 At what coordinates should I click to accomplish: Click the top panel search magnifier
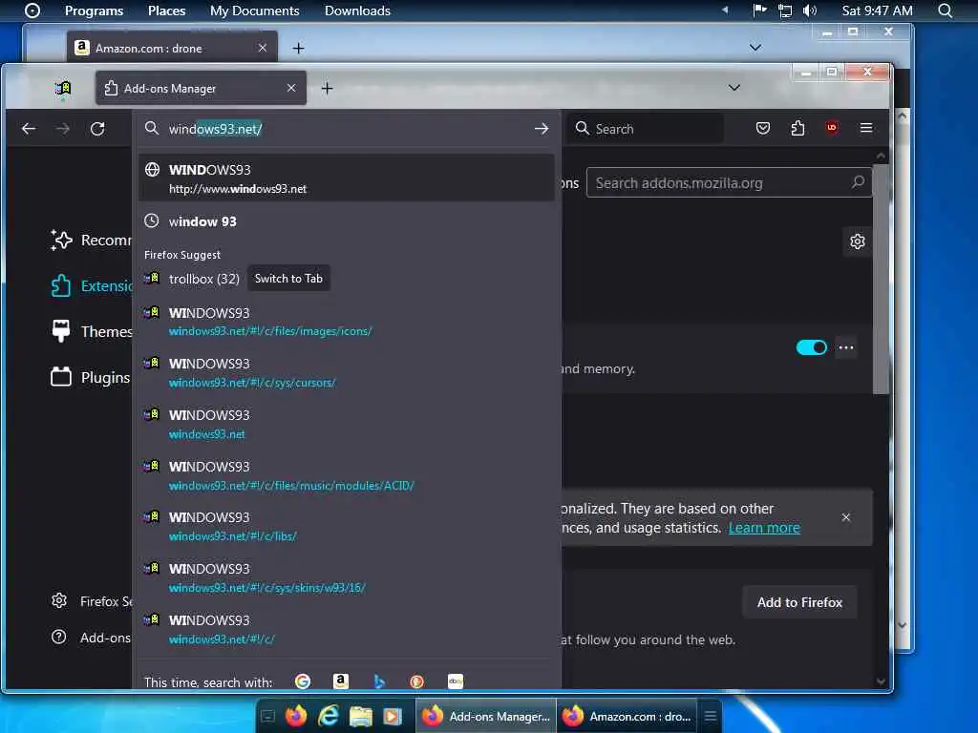point(945,10)
